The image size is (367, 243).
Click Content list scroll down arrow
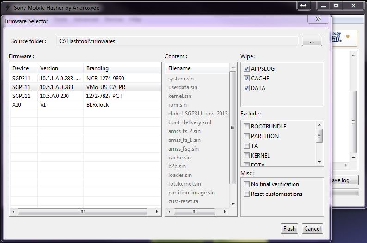pos(233,204)
